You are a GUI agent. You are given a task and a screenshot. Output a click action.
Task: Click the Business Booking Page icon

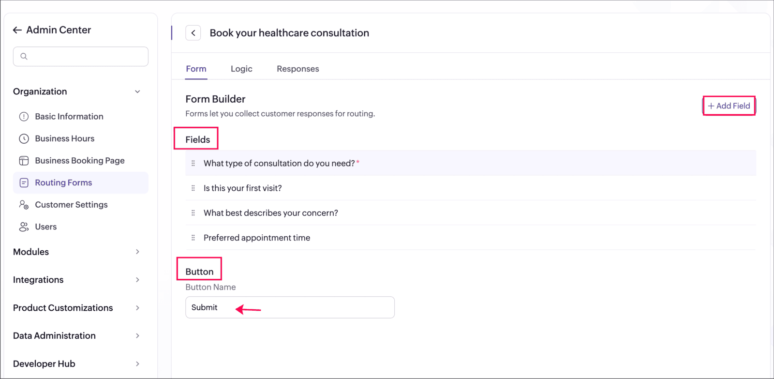[24, 161]
